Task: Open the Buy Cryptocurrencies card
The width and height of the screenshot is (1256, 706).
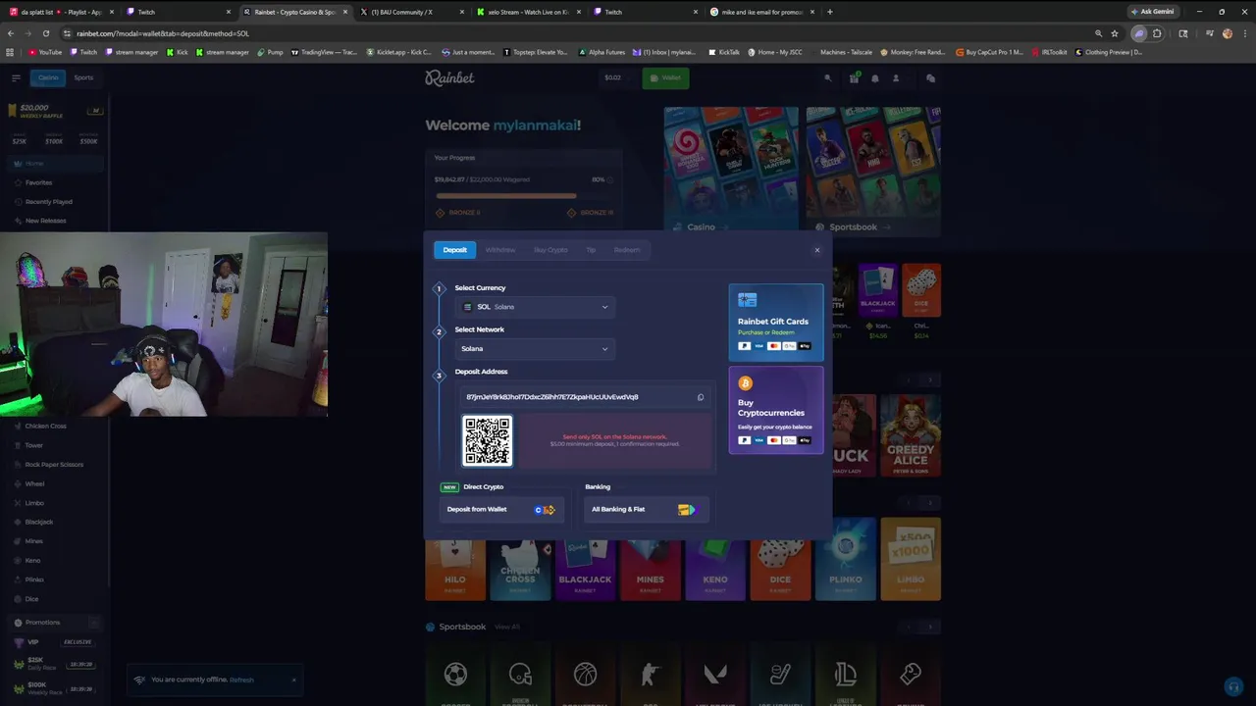Action: (776, 410)
